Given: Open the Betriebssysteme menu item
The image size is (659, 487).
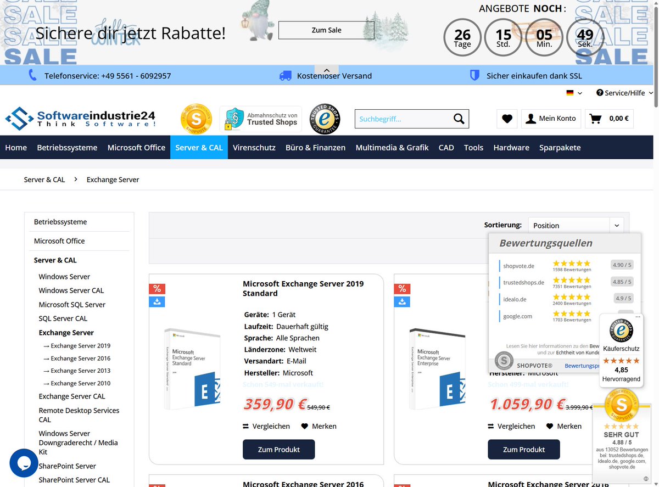Looking at the screenshot, I should coord(67,147).
